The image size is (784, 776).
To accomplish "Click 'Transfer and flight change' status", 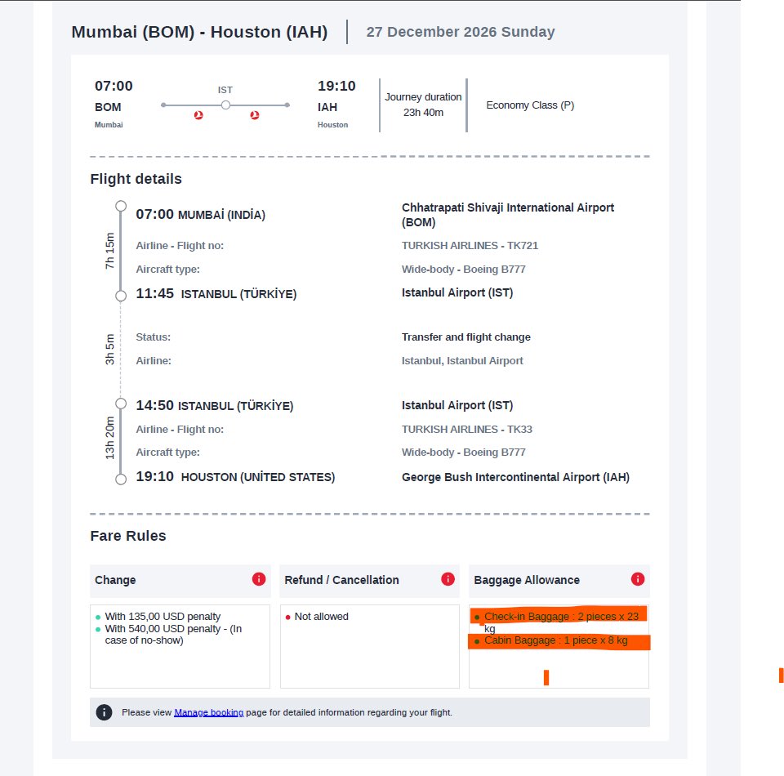I will click(466, 337).
